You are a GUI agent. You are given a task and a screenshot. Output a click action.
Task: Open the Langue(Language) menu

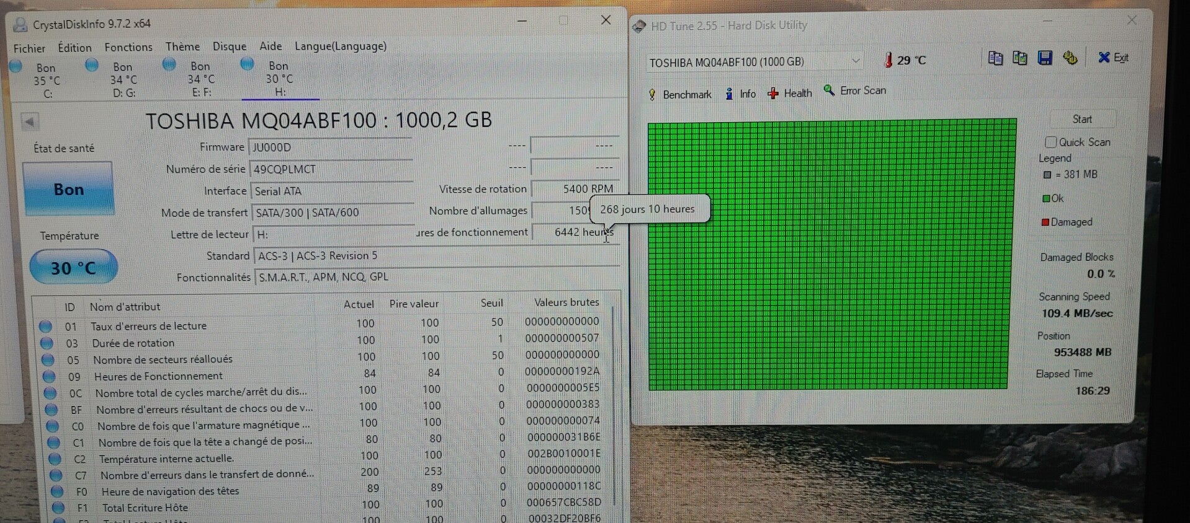pos(341,46)
